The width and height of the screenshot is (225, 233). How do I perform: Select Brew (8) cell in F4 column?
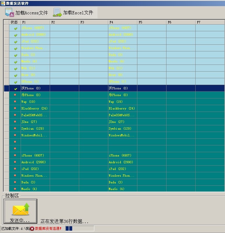[x=123, y=75]
